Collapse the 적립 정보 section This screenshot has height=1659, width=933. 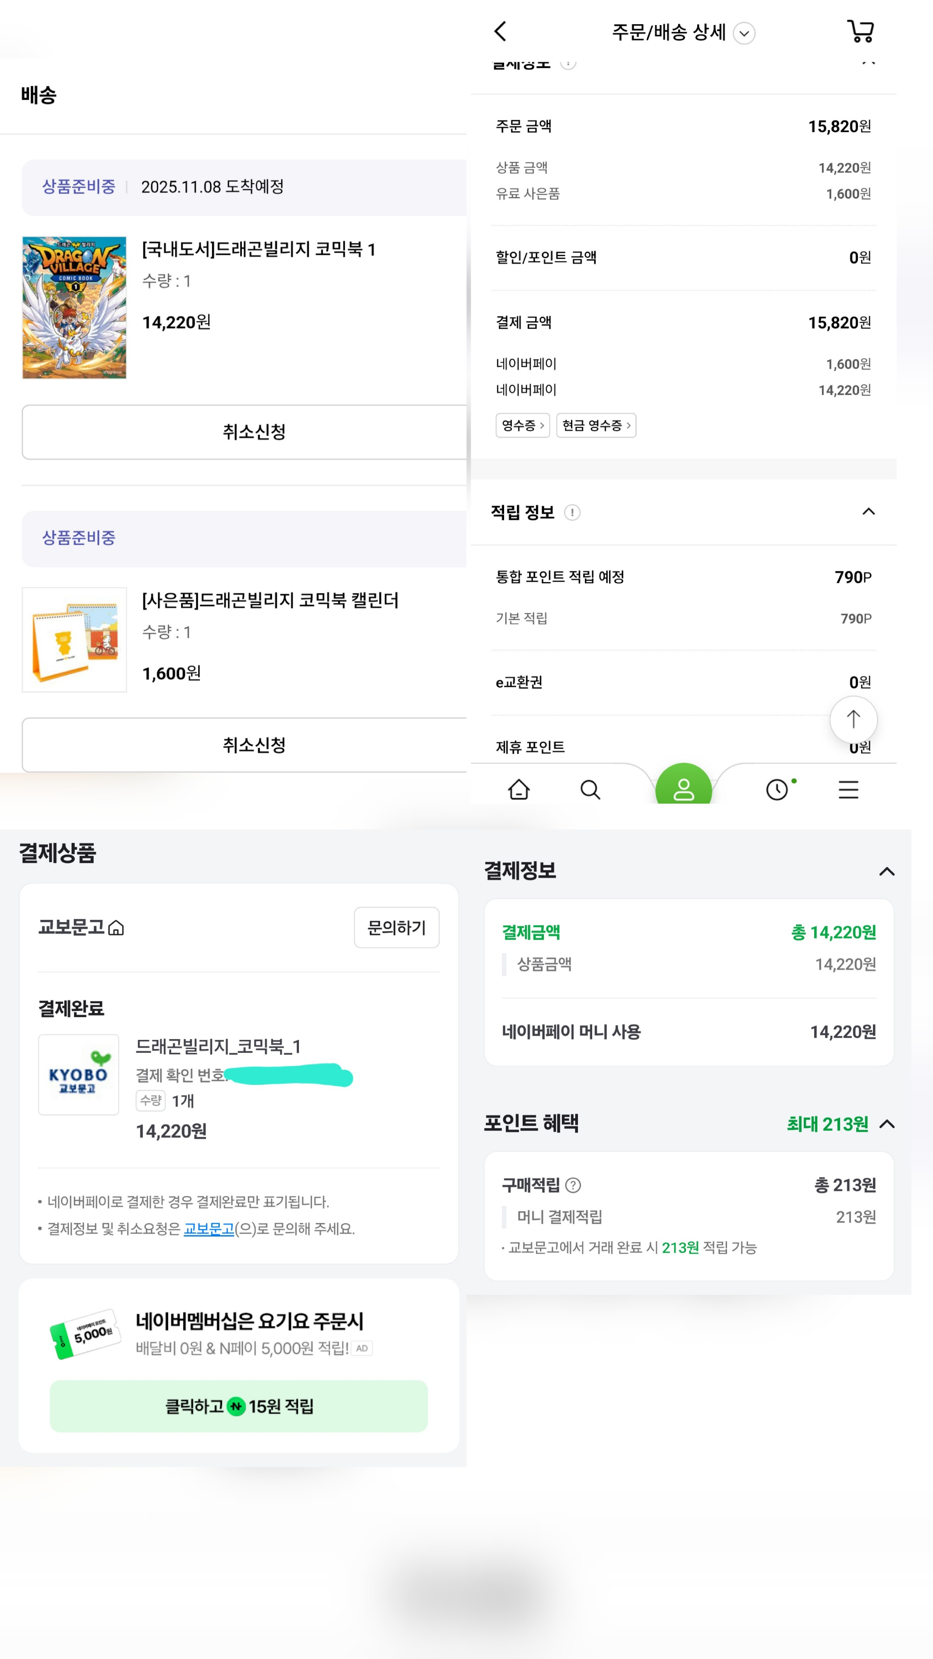tap(868, 512)
